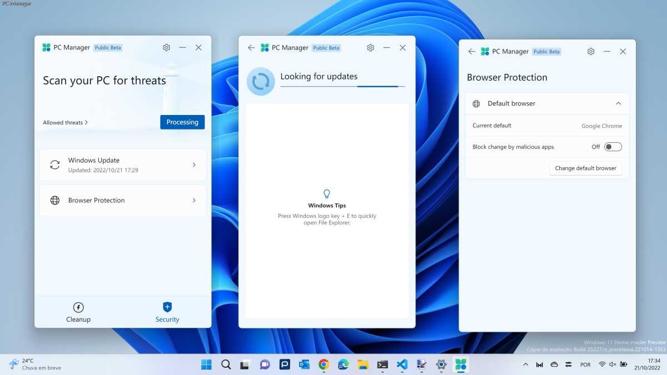Viewport: 667px width, 375px height.
Task: Open Google Chrome from the taskbar
Action: pyautogui.click(x=323, y=364)
